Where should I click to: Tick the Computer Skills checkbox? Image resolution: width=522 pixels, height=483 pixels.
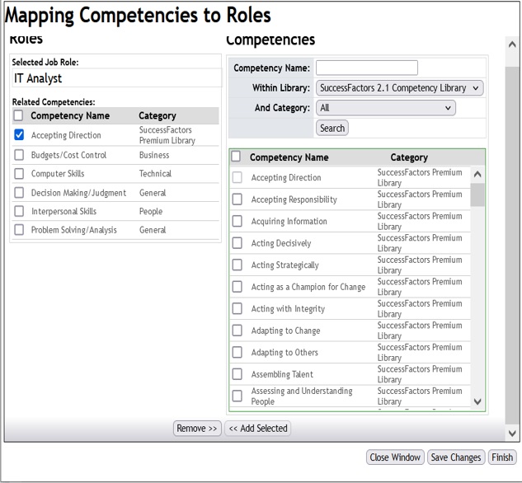[x=19, y=173]
